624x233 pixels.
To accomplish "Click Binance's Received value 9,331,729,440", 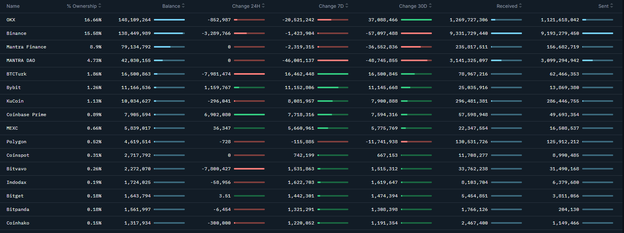I will pyautogui.click(x=469, y=33).
